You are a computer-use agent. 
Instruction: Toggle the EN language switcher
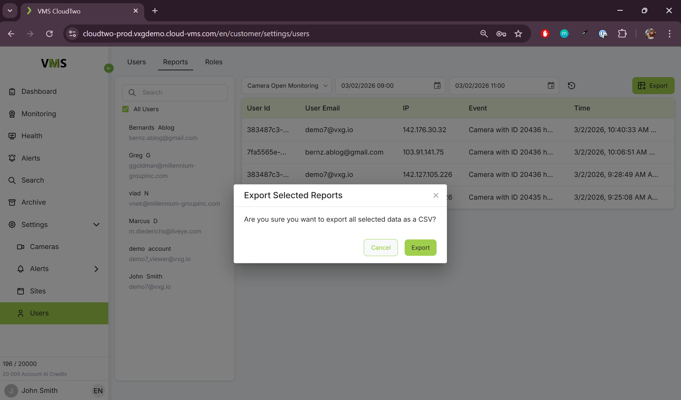pyautogui.click(x=98, y=391)
